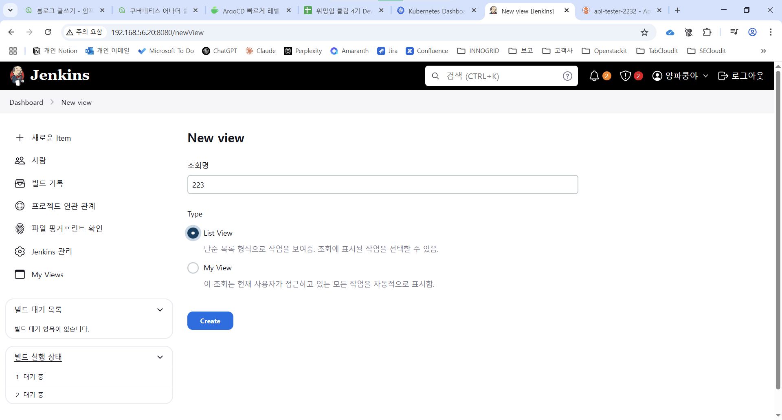The width and height of the screenshot is (782, 420).
Task: Bookmark this page with the star icon
Action: pyautogui.click(x=644, y=32)
